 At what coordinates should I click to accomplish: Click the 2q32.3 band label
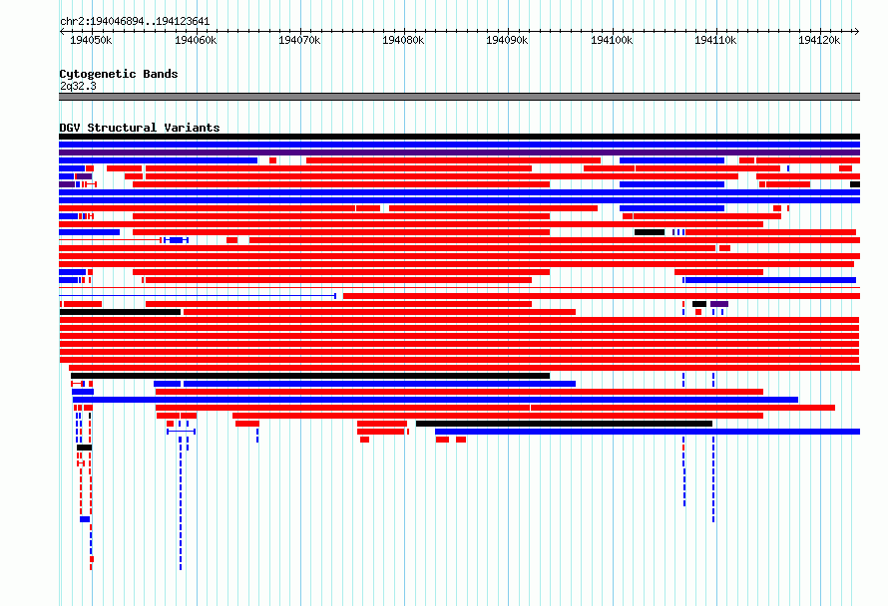(x=78, y=86)
